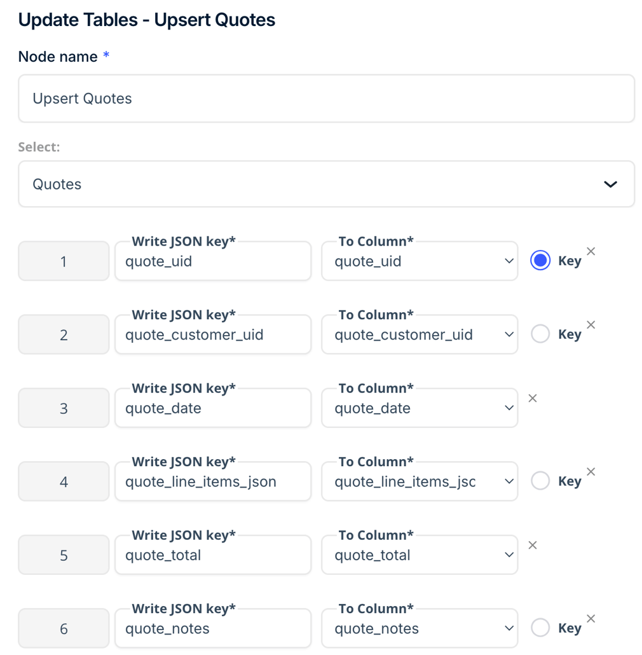This screenshot has width=642, height=655.
Task: Deselect the Key radio on quote_uid row
Action: pyautogui.click(x=540, y=260)
